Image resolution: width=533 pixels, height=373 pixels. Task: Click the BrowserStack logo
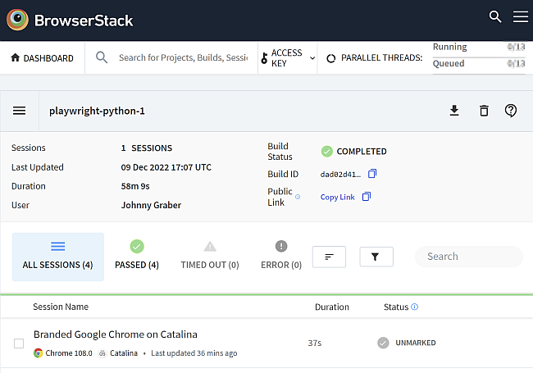pos(70,20)
